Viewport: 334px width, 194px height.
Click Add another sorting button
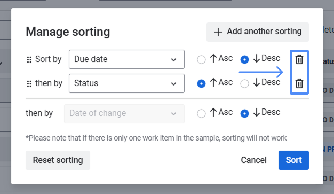[x=258, y=32]
